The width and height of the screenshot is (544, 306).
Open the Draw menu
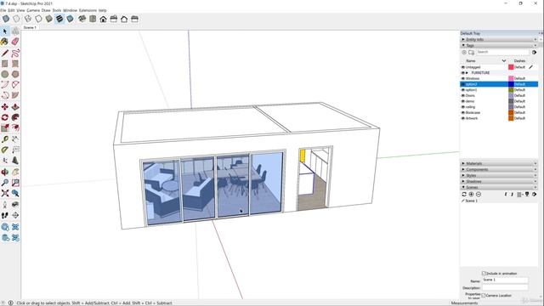pyautogui.click(x=46, y=10)
